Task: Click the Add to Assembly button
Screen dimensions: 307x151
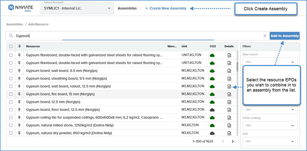Action: (285, 36)
